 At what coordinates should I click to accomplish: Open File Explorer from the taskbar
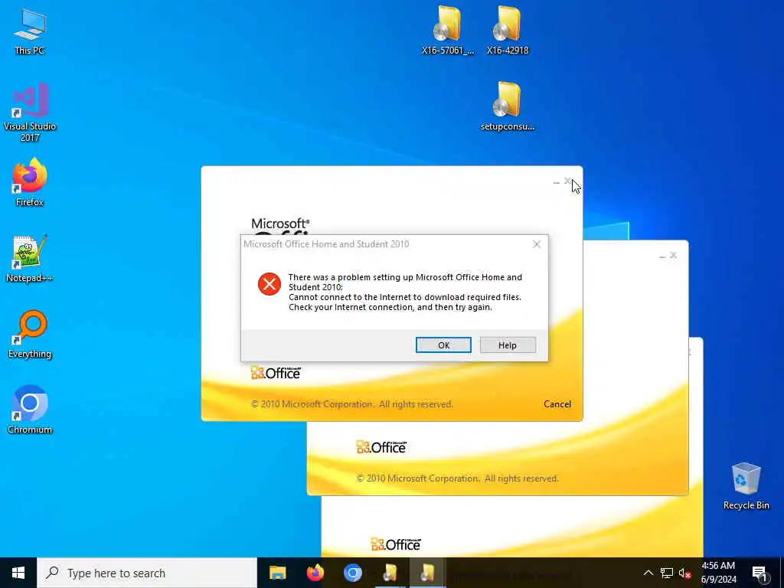(x=277, y=573)
